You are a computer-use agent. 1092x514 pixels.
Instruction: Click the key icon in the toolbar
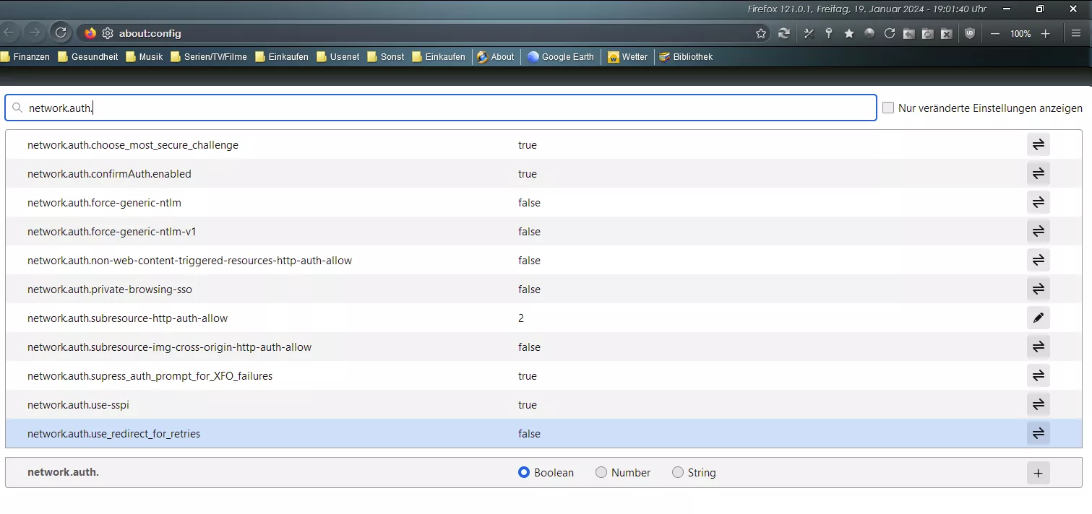coord(829,33)
